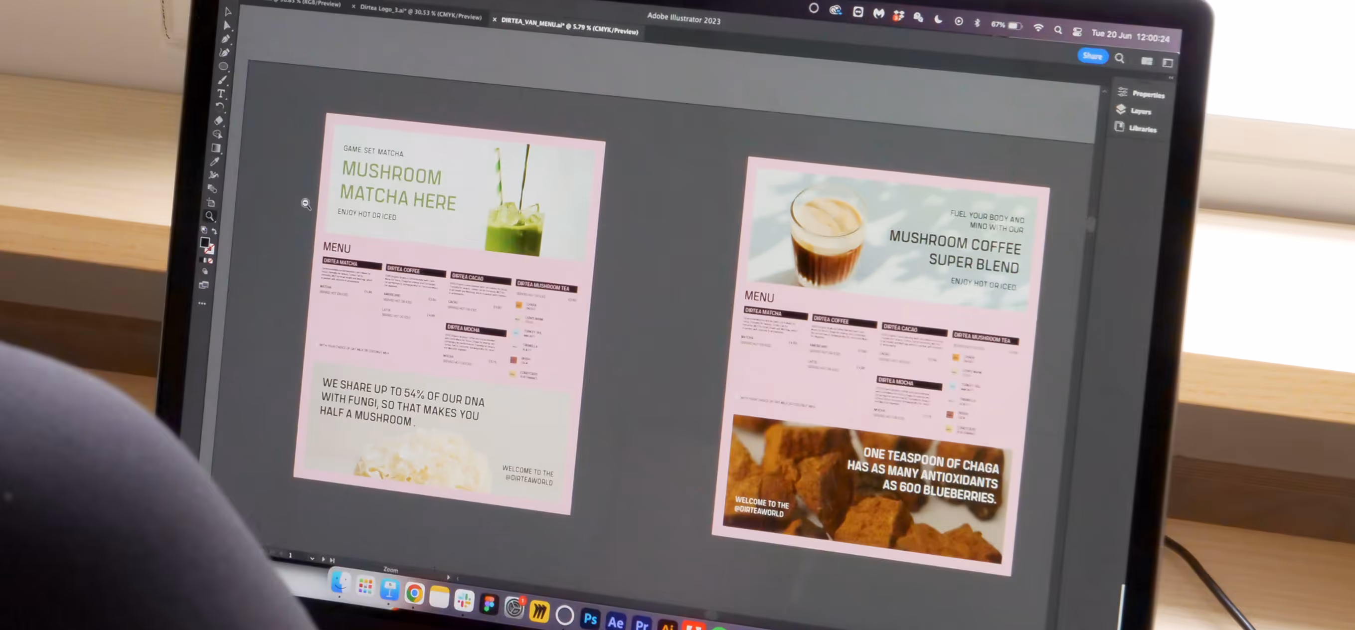
Task: Select the Ellipse shape tool
Action: pyautogui.click(x=223, y=66)
